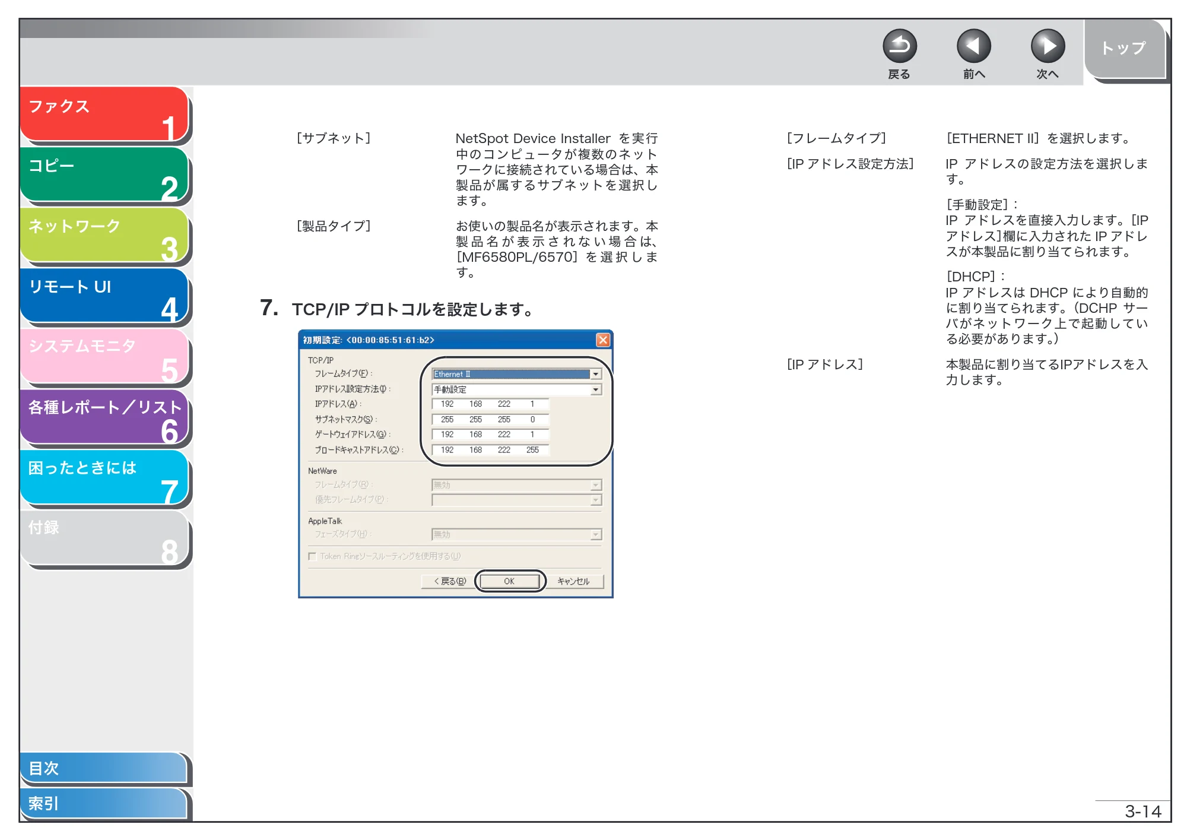
Task: Expand the TCP/IP フレームタイプ Ethernet II dropdown
Action: [595, 374]
